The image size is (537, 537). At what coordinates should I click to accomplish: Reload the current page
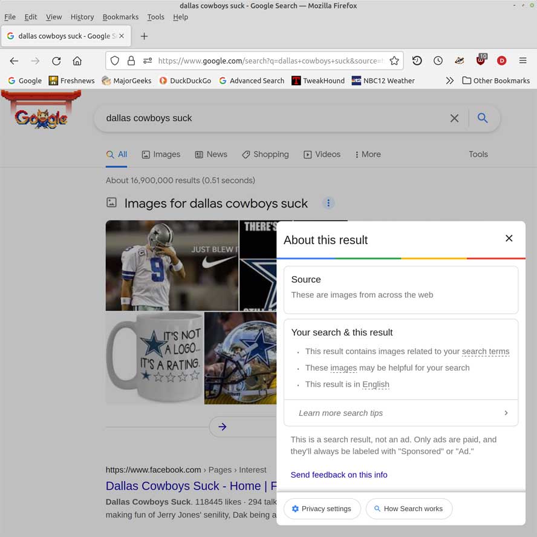point(56,61)
